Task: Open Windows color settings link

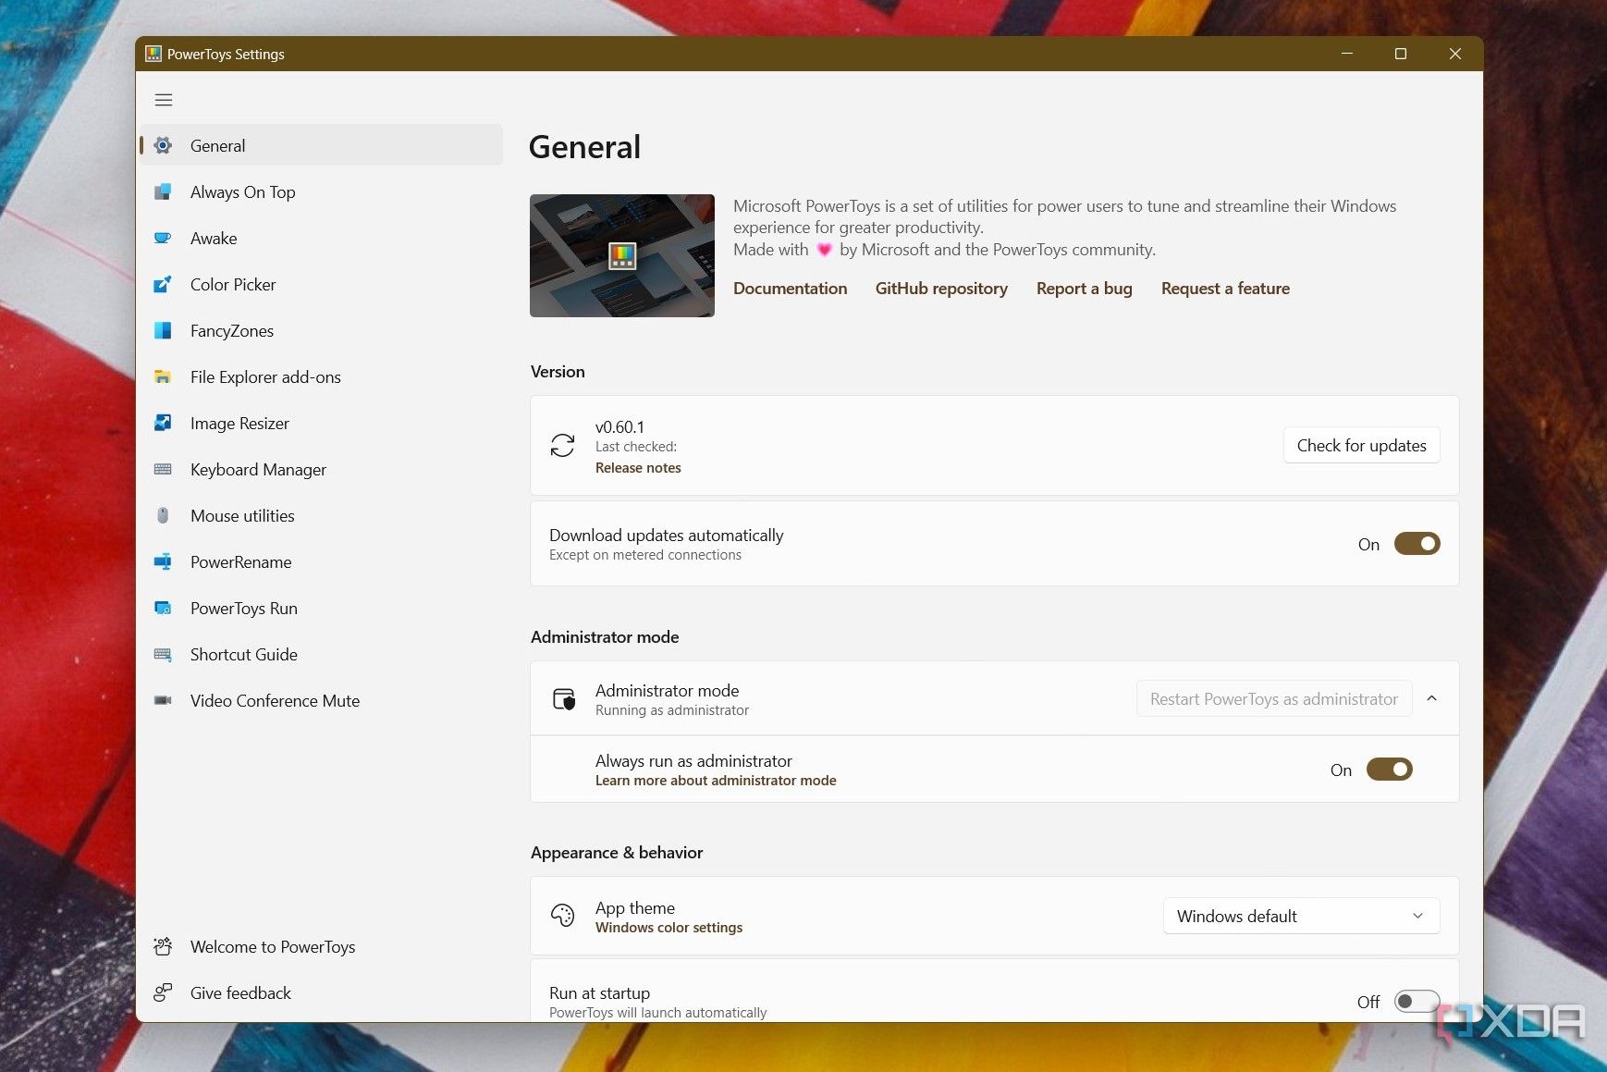Action: pos(669,928)
